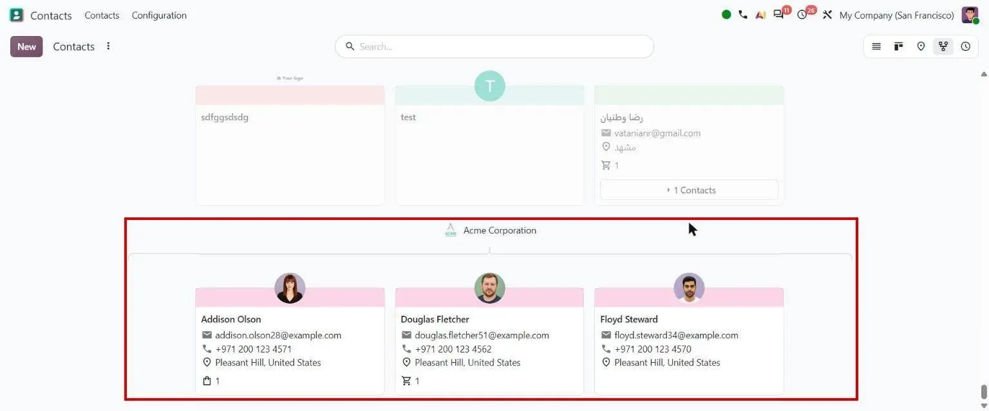Click douglas.fletcher51@example.com
The image size is (989, 411).
pyautogui.click(x=482, y=335)
